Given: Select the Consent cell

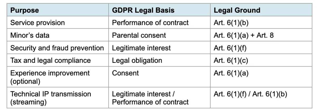Looking at the screenshot, I should pyautogui.click(x=159, y=77).
